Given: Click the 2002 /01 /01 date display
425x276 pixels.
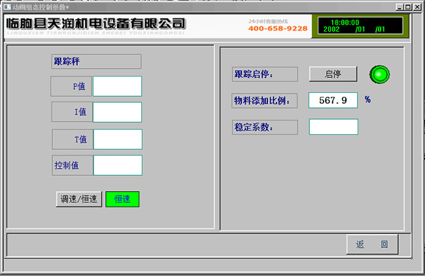Looking at the screenshot, I should tap(354, 29).
